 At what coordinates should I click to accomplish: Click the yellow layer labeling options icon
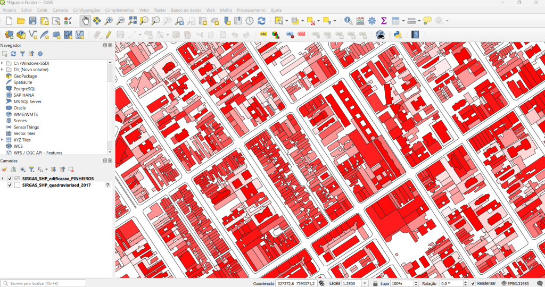coord(263,35)
